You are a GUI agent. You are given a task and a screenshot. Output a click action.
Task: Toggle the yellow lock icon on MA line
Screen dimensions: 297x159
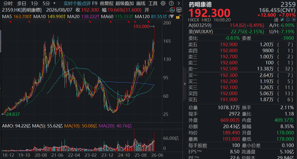click(x=178, y=17)
